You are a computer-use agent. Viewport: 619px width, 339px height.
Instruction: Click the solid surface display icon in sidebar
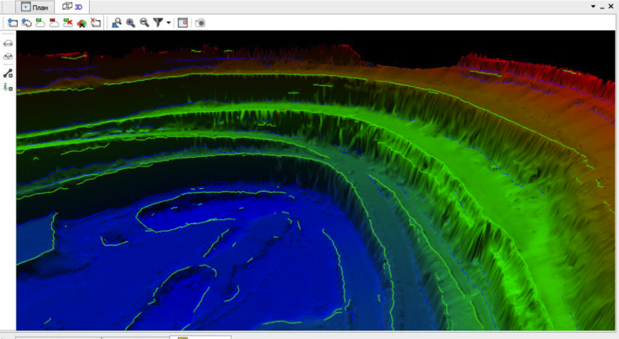8,43
